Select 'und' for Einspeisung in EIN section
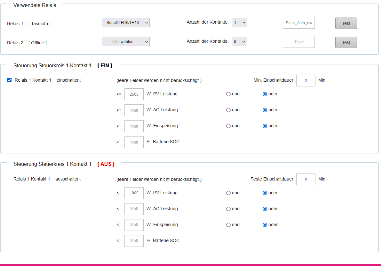The image size is (390, 266). (228, 126)
